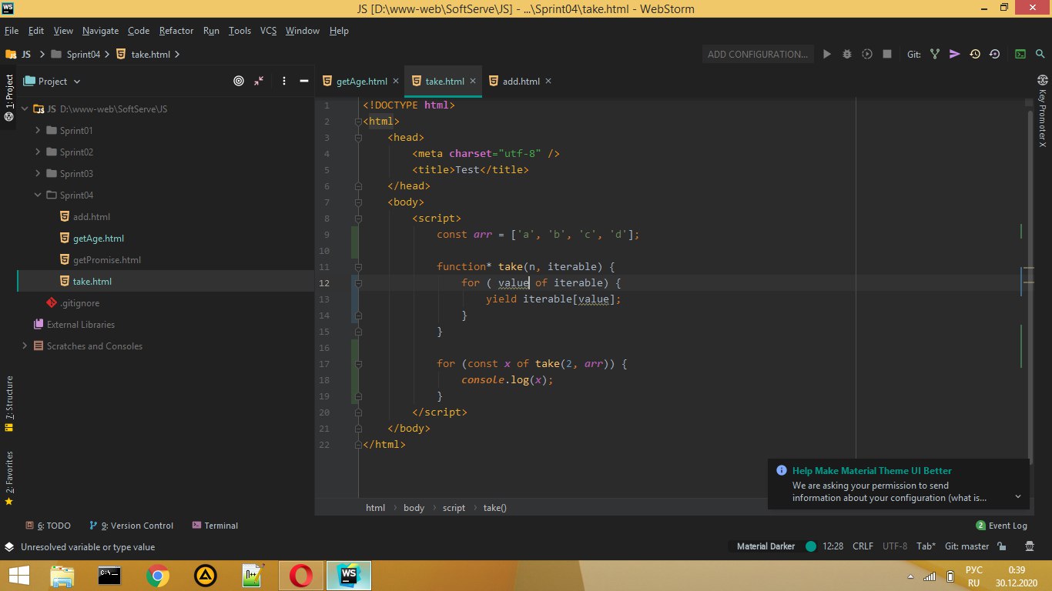1052x591 pixels.
Task: Click Material theme teal accent circle
Action: tap(811, 546)
